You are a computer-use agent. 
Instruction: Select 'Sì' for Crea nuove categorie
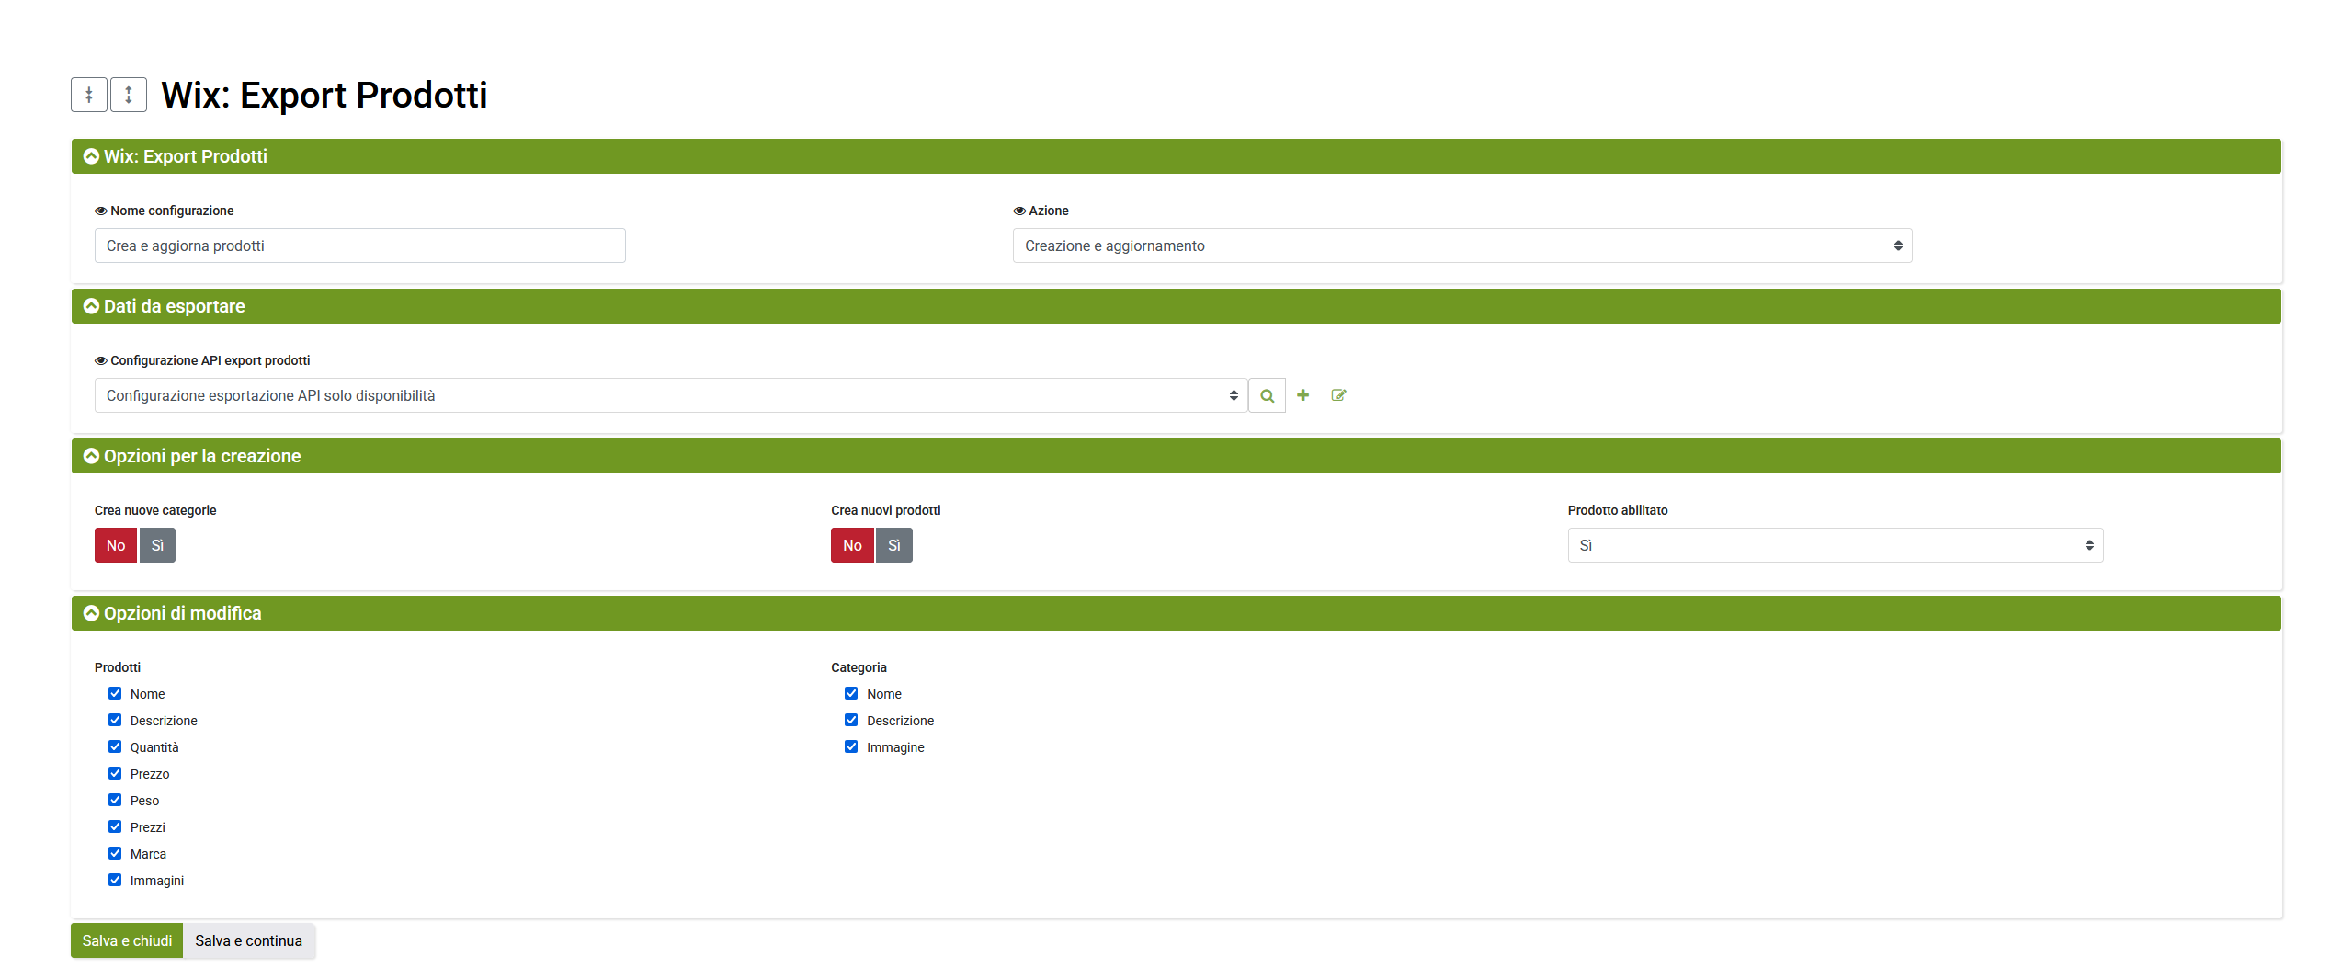point(157,546)
